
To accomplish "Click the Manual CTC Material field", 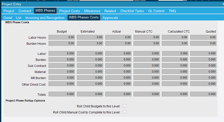I will click(147, 71).
